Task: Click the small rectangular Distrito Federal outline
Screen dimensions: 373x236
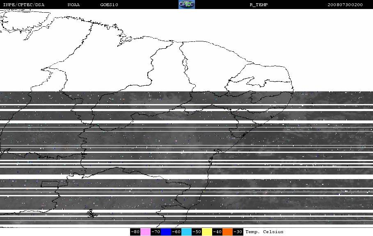Action: pyautogui.click(x=50, y=184)
